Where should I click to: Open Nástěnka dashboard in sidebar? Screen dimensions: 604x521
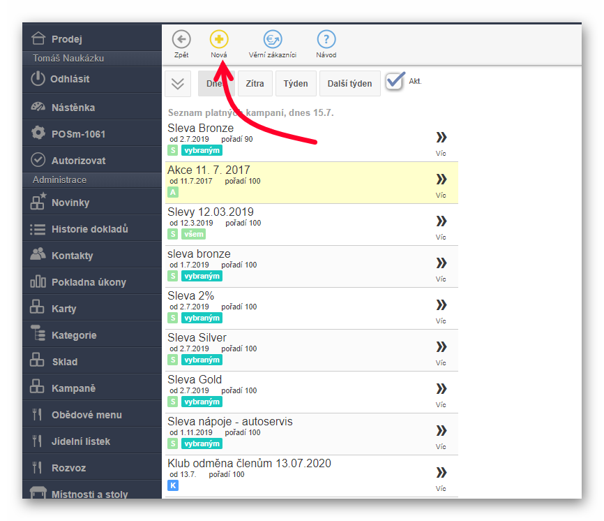pyautogui.click(x=73, y=108)
